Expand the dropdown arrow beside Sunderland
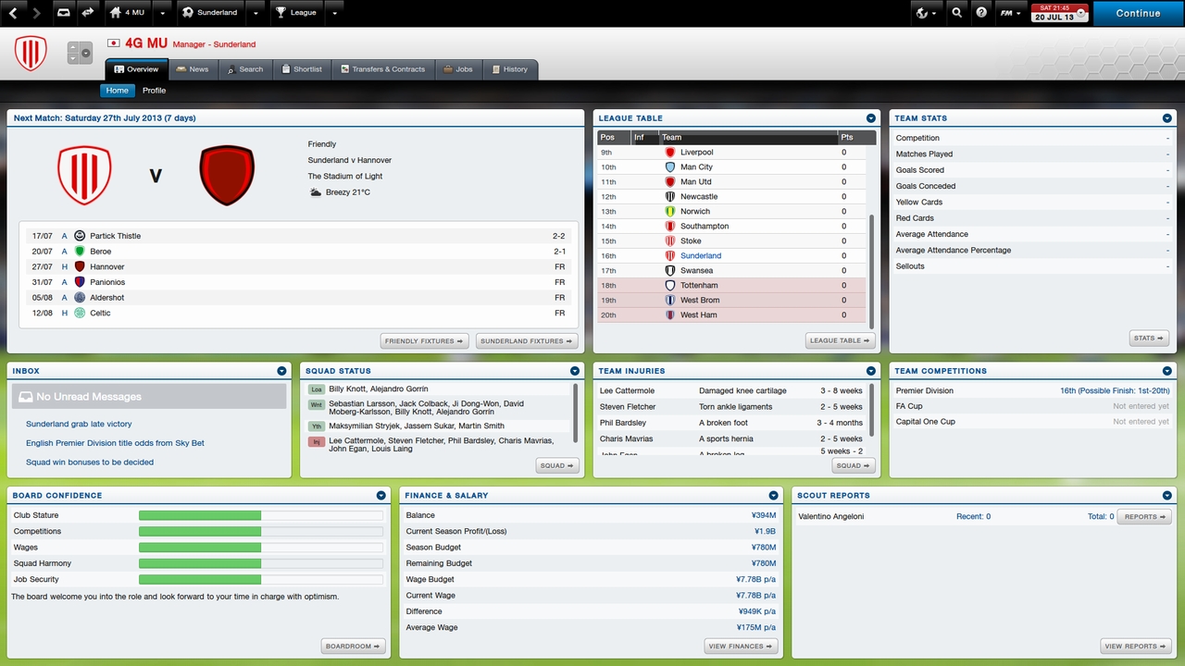 (x=256, y=13)
